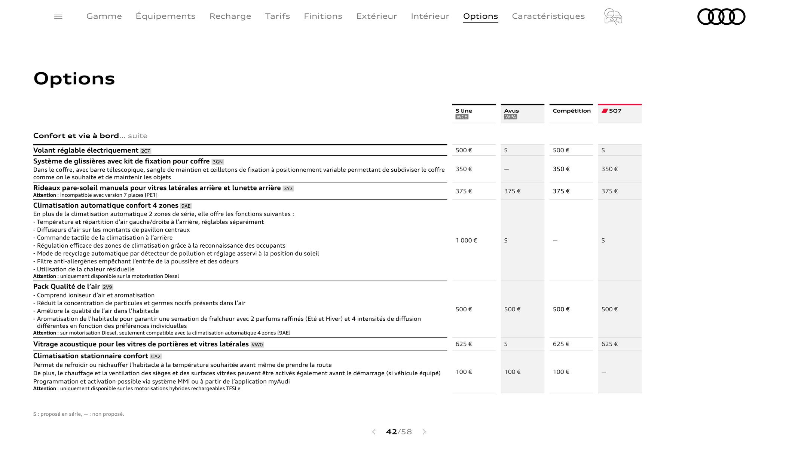
Task: Click Avus price for Climatisation stationnaire
Action: pyautogui.click(x=512, y=372)
